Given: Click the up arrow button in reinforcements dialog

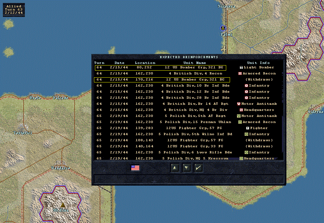Looking at the screenshot, I should click(x=175, y=168).
